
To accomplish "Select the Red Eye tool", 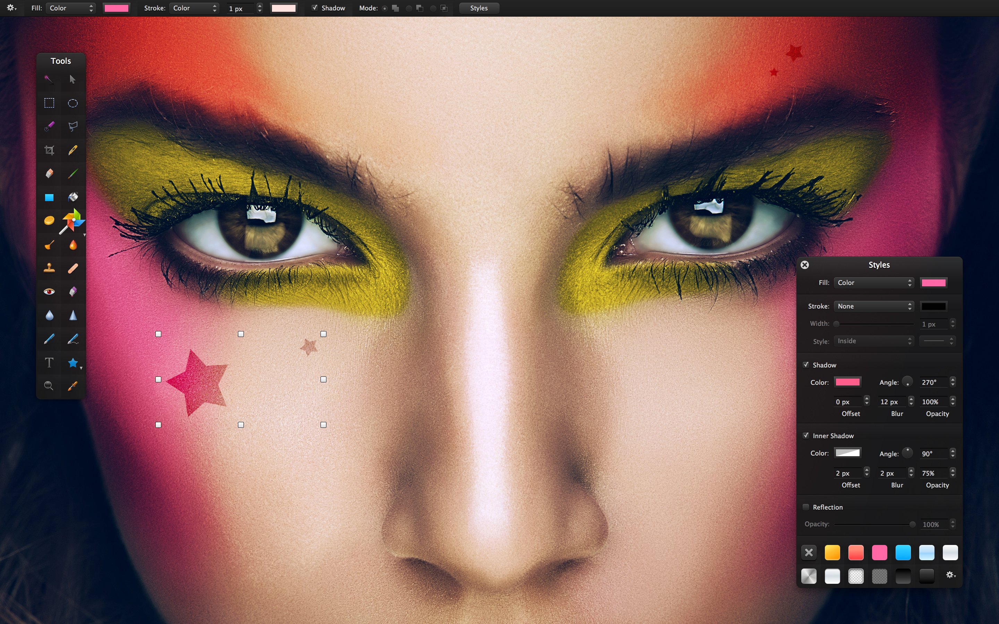I will 49,292.
